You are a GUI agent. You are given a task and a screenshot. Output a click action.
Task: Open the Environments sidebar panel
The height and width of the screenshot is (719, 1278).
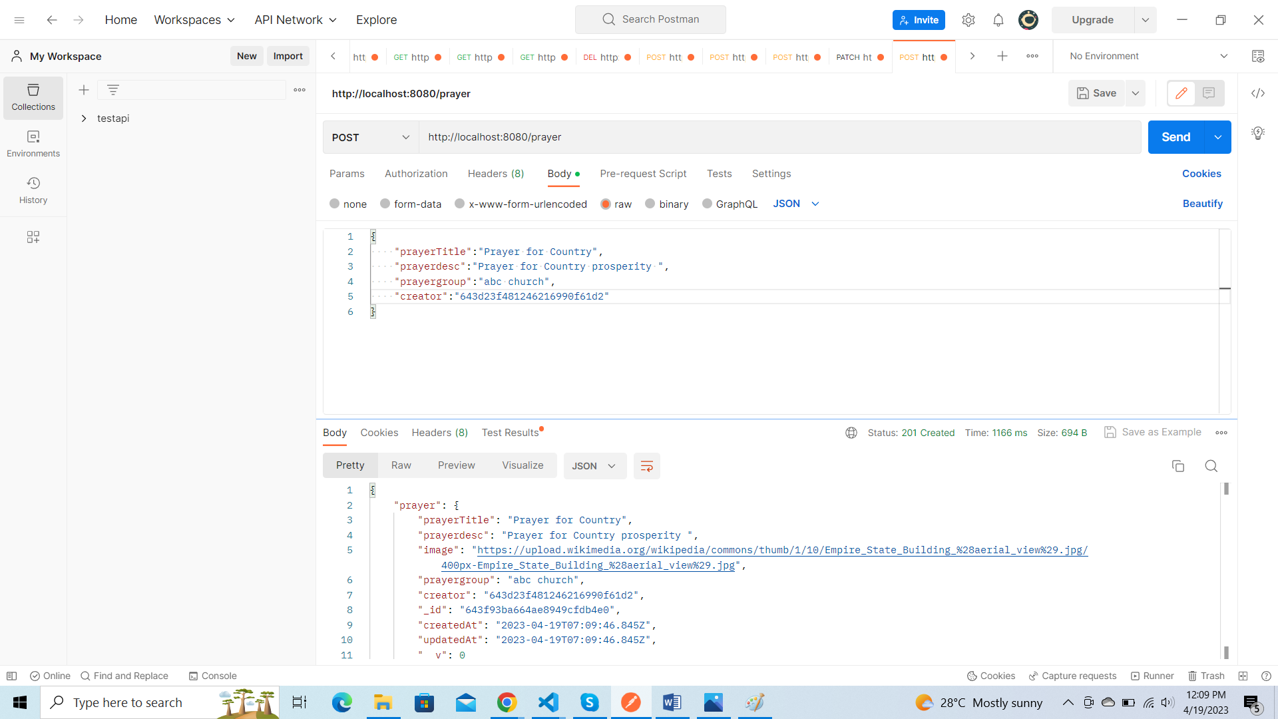coord(33,144)
